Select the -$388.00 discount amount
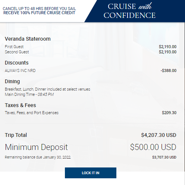Image resolution: width=185 pixels, height=185 pixels. [x=169, y=70]
